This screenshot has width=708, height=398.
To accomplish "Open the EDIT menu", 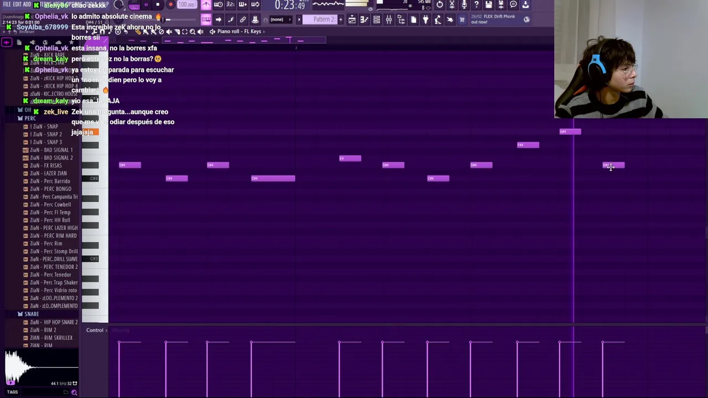I will click(17, 4).
